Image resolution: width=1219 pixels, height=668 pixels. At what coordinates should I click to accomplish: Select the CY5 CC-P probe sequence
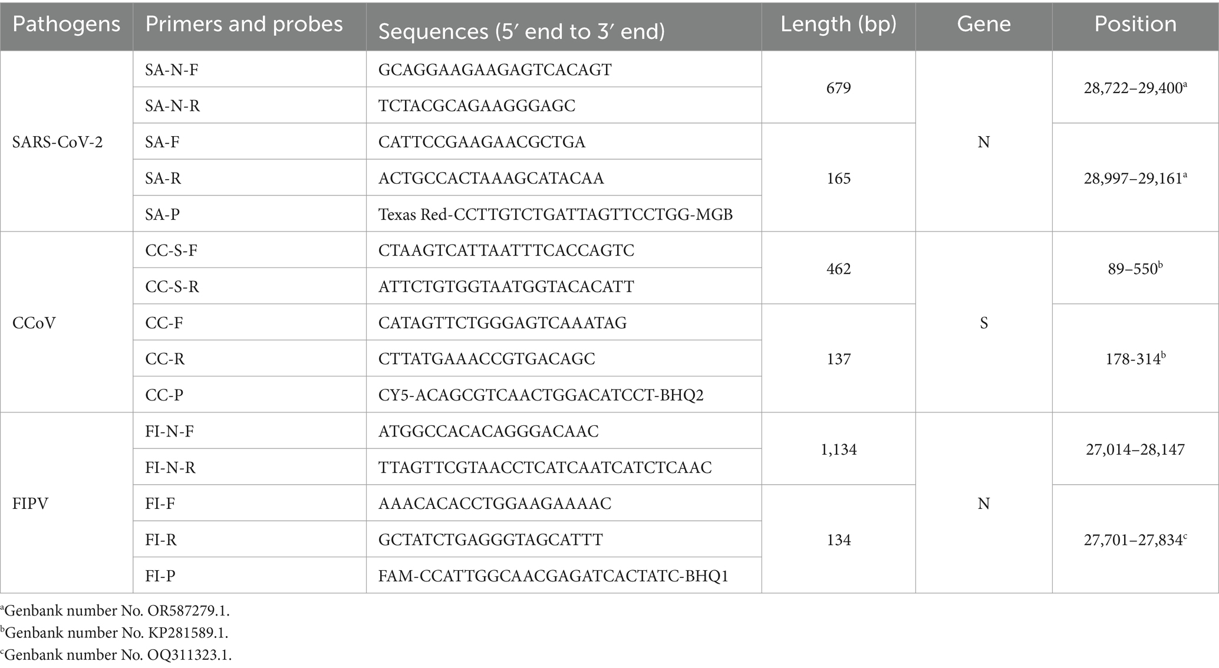click(x=541, y=395)
